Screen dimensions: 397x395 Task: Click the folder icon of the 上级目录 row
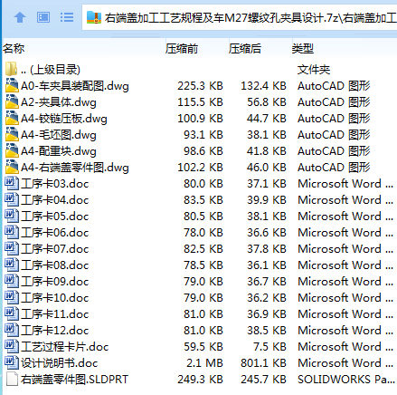(12, 69)
